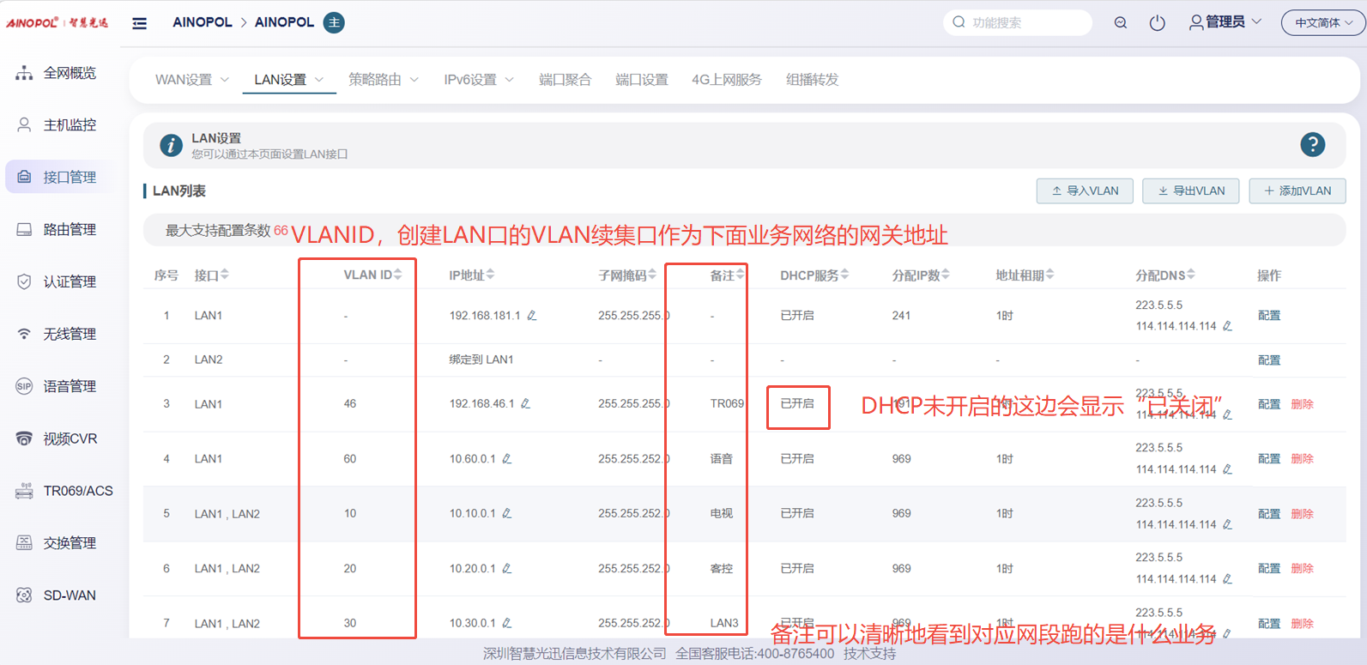Switch to the 4G上网服务 tab
The width and height of the screenshot is (1367, 665).
(726, 80)
